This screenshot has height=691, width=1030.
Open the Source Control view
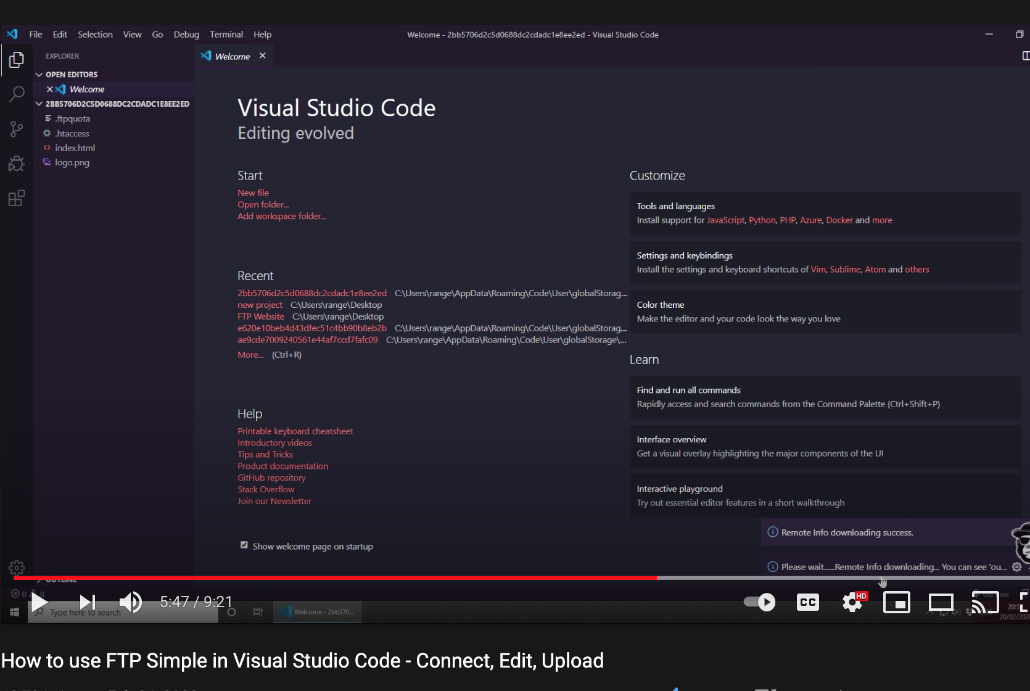pyautogui.click(x=17, y=129)
